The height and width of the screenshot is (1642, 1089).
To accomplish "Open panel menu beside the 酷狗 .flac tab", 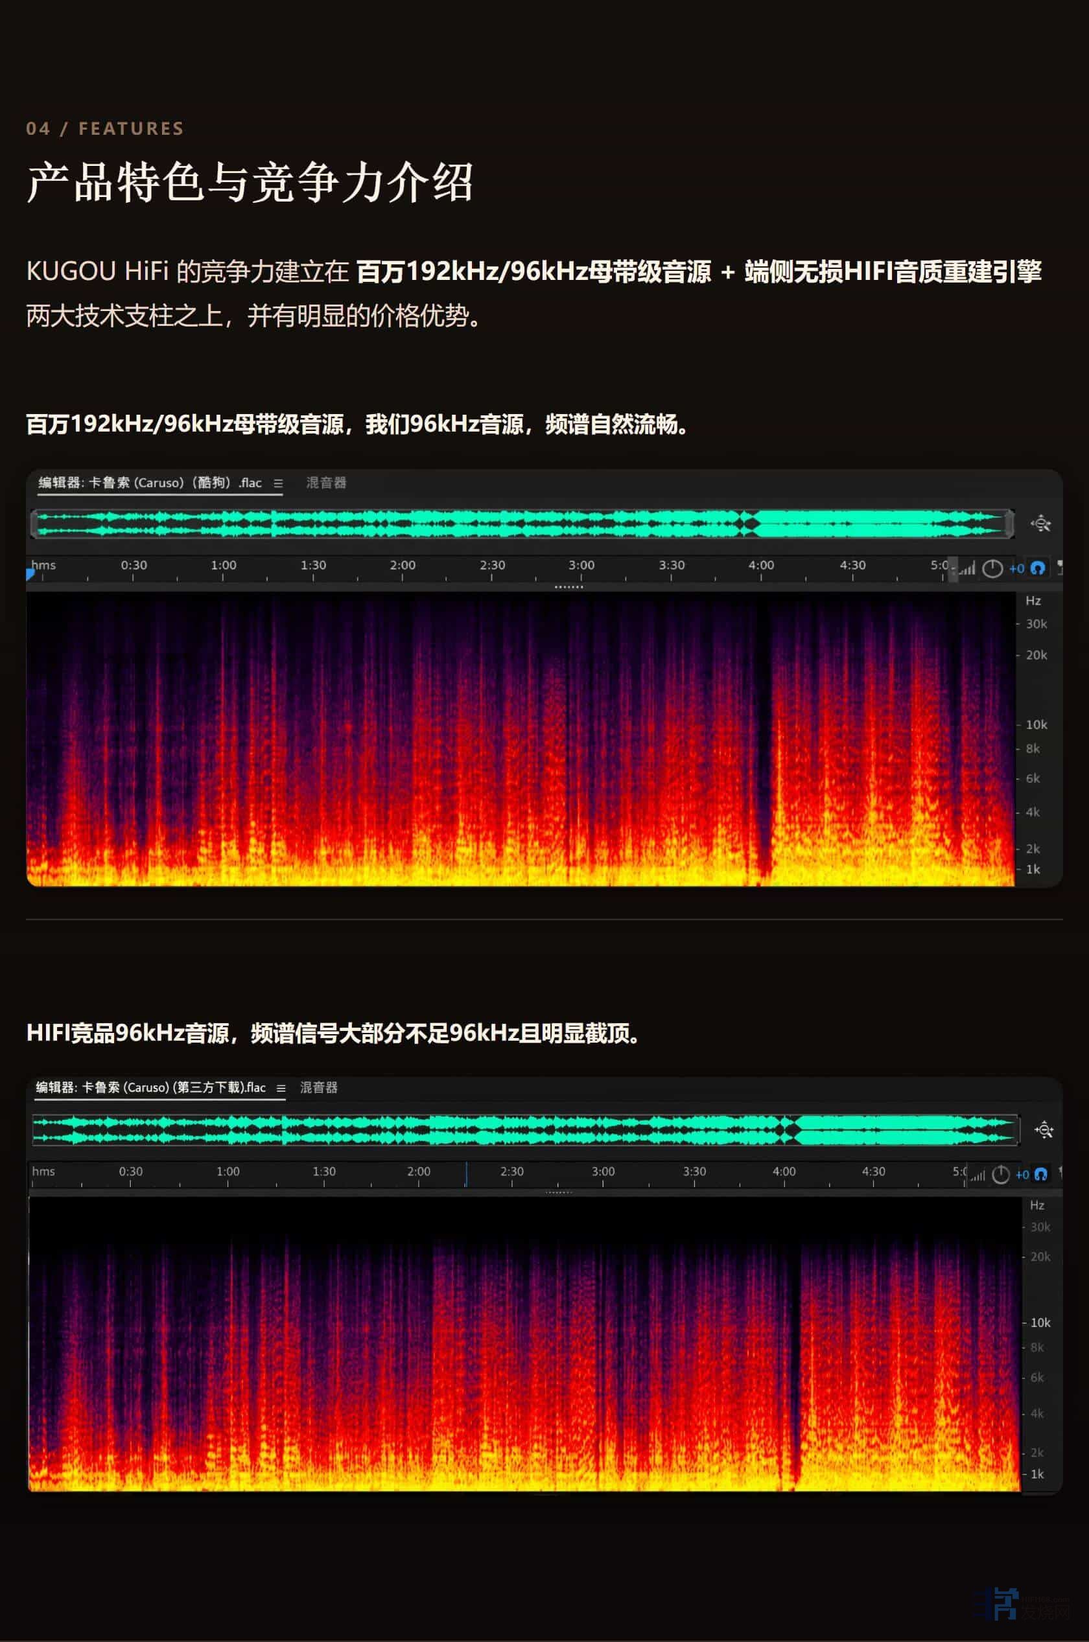I will coord(279,483).
